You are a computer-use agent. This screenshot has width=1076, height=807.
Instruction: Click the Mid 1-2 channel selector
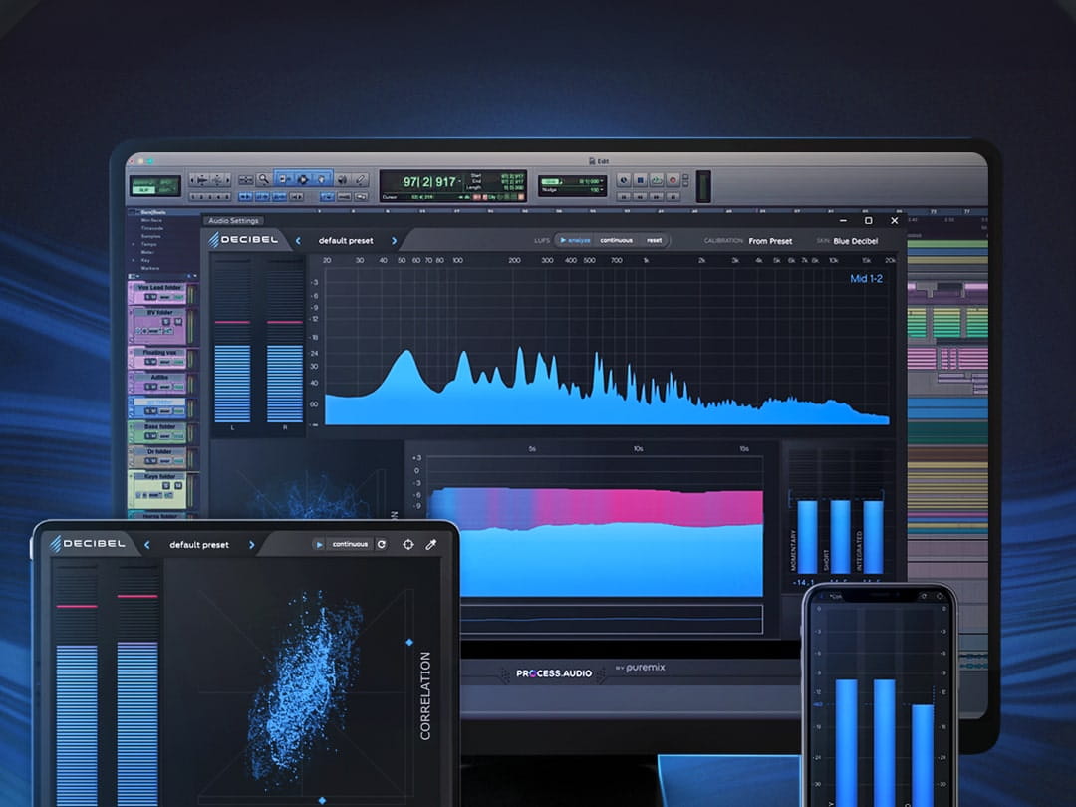[x=866, y=279]
